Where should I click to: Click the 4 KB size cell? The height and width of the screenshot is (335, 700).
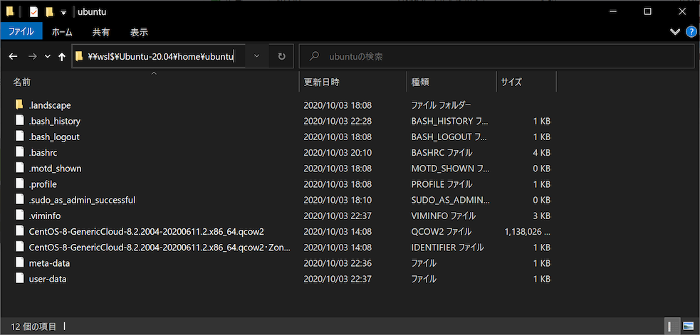pos(542,152)
